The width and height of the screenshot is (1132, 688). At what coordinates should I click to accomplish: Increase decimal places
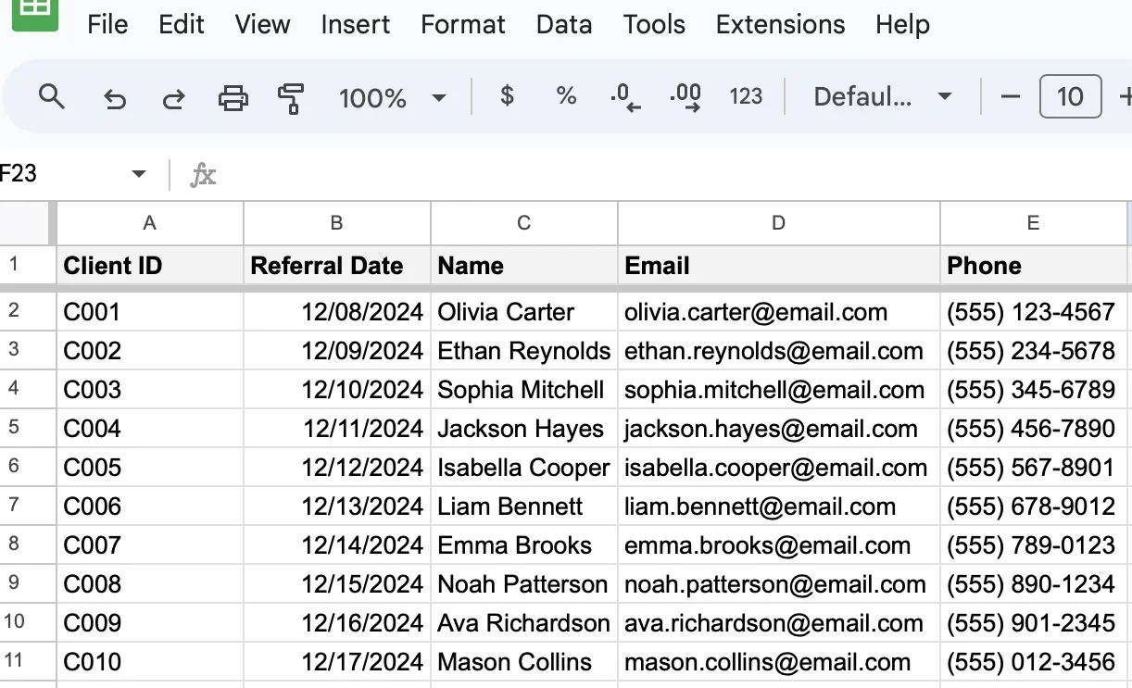pos(685,96)
